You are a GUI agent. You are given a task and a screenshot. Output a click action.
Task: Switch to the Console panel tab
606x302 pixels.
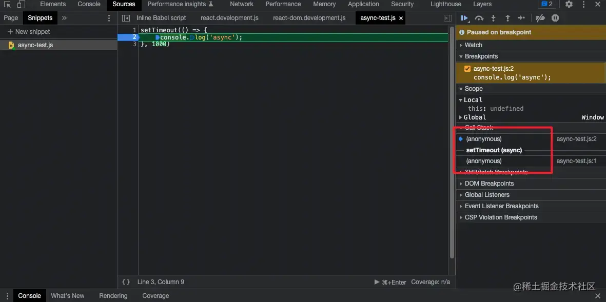89,4
